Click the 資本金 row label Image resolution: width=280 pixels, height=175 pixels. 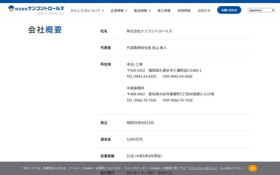tap(105, 139)
